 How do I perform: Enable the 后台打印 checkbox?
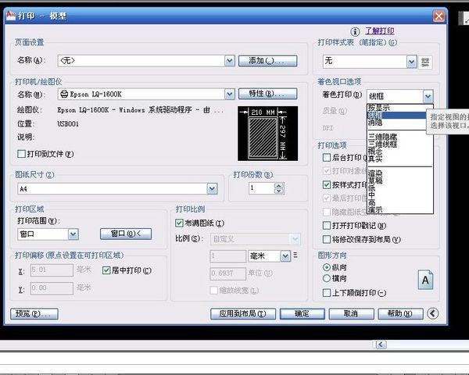pyautogui.click(x=327, y=157)
